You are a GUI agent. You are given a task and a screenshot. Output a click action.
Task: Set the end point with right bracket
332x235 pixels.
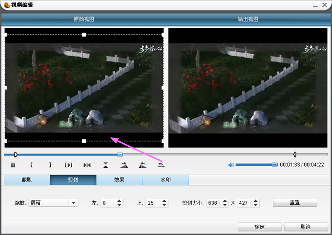50,165
